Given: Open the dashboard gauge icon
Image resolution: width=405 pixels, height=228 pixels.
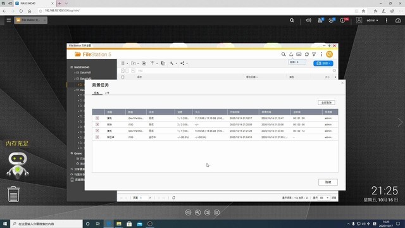Looking at the screenshot, I should click(x=398, y=20).
